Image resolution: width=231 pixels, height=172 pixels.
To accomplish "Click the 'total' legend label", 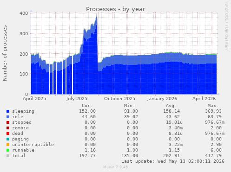I will point(19,156).
